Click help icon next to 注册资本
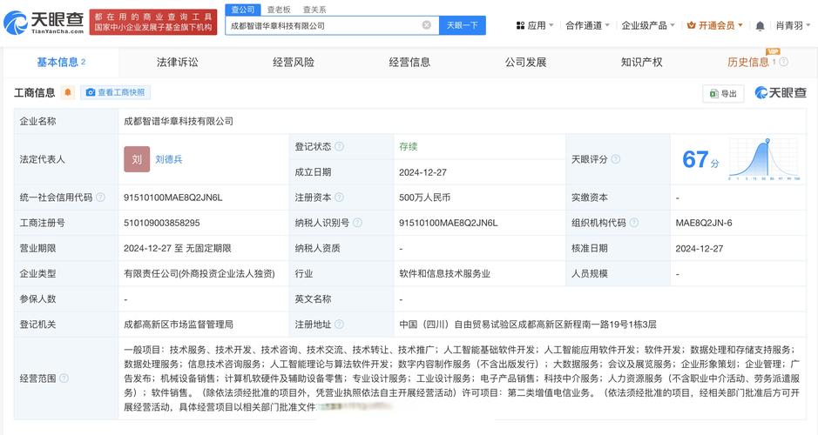 point(339,197)
